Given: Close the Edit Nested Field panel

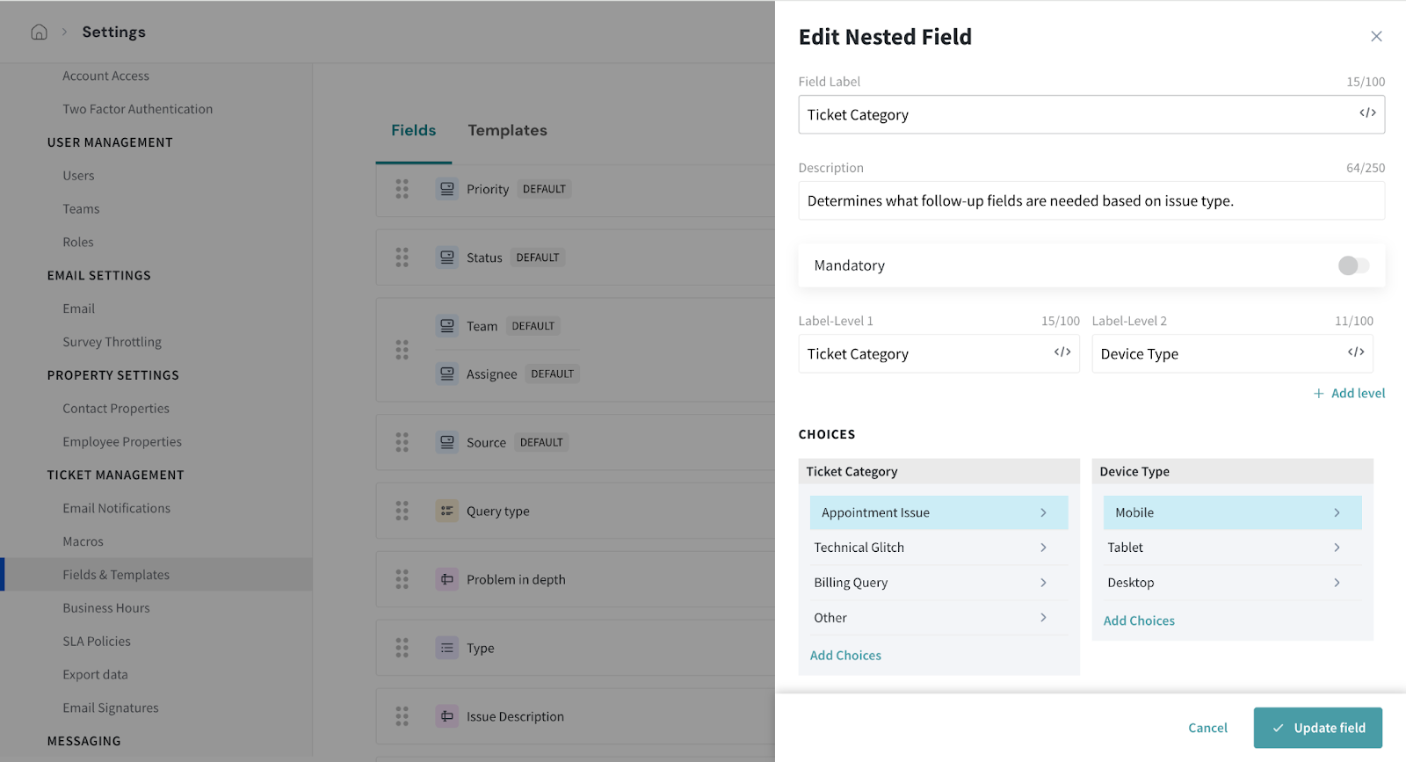Looking at the screenshot, I should [1376, 36].
